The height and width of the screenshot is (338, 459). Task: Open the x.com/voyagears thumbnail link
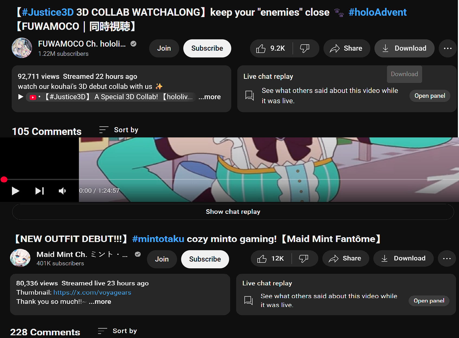coord(92,292)
